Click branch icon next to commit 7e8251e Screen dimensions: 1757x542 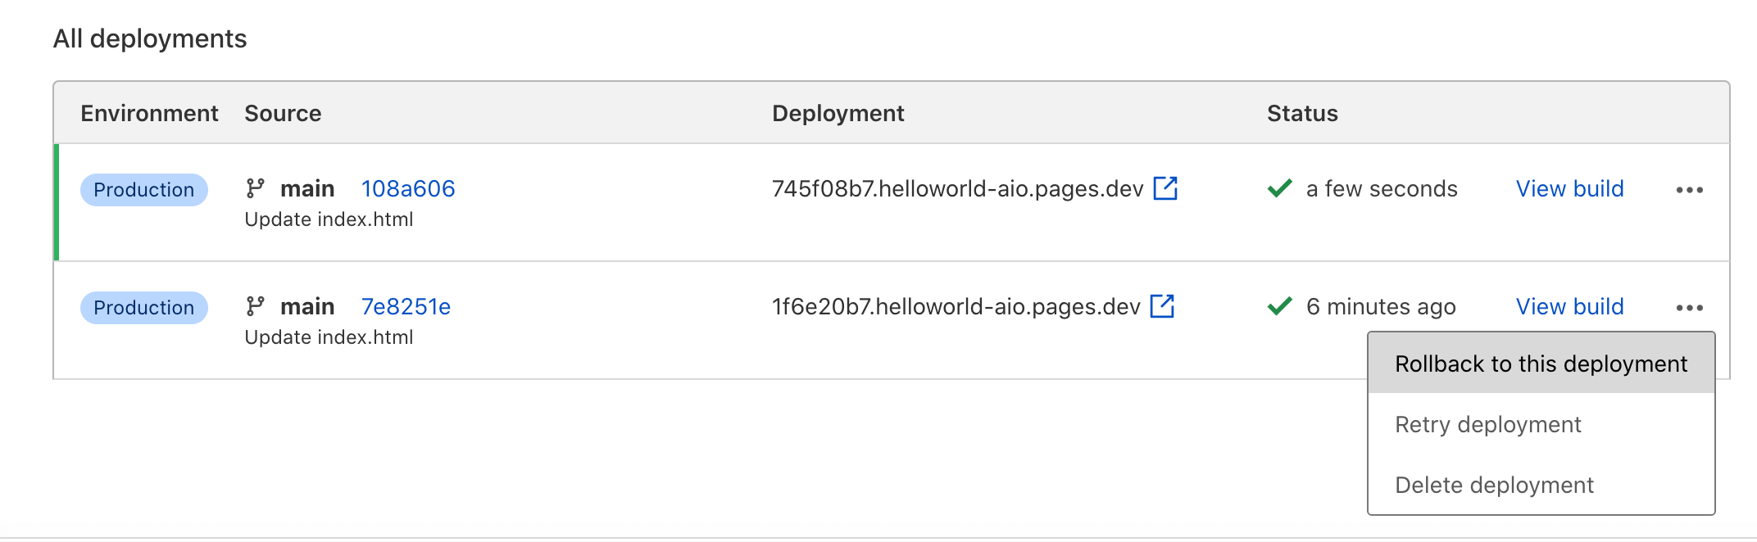click(255, 307)
